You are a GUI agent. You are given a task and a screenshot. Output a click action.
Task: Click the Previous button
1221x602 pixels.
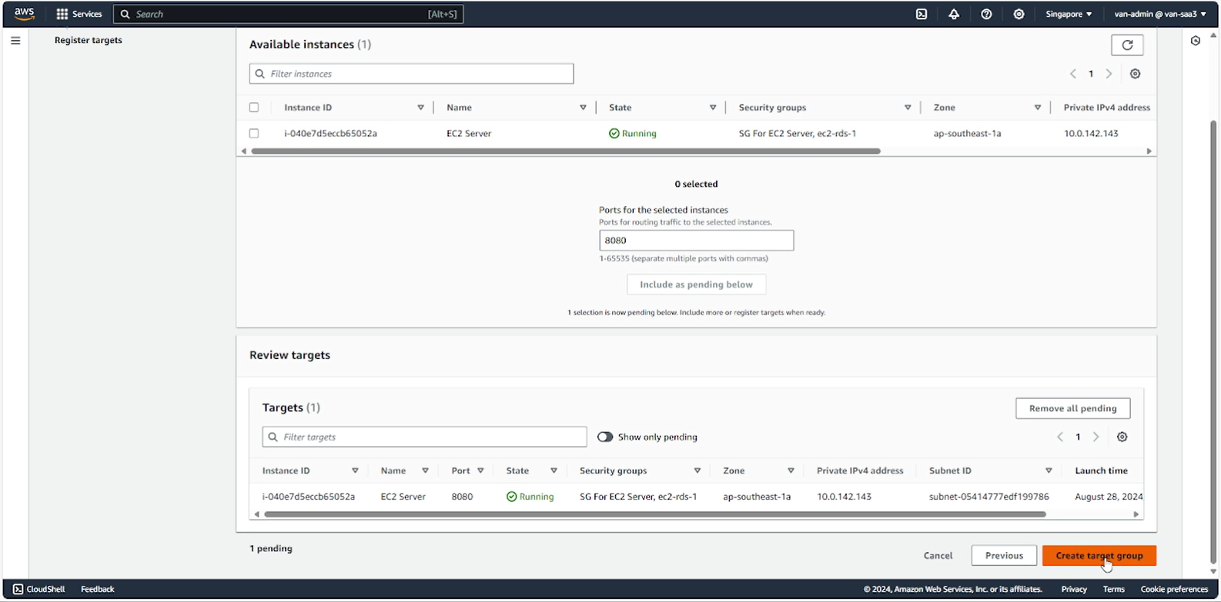(x=1004, y=555)
